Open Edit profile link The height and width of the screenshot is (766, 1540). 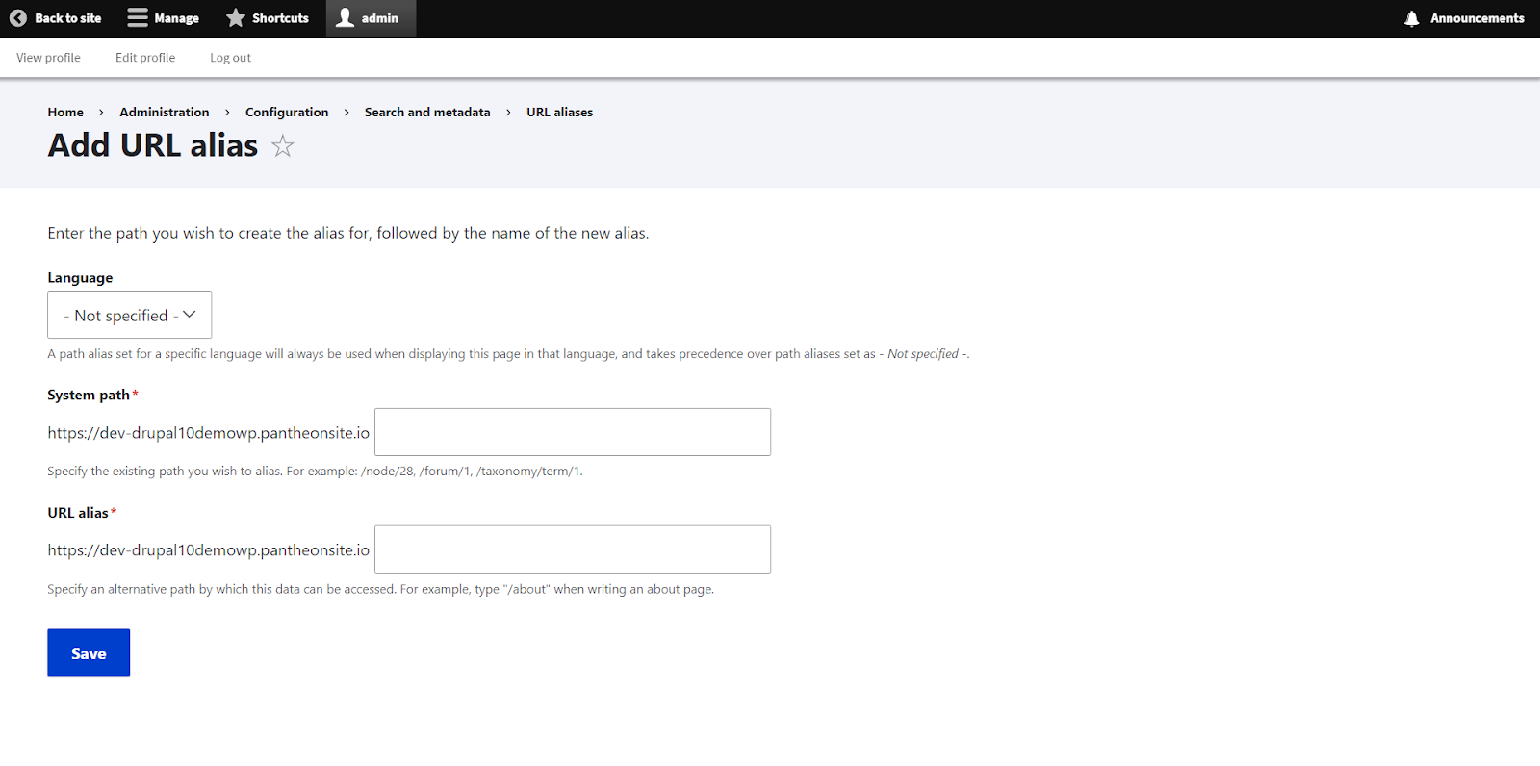[x=145, y=58]
